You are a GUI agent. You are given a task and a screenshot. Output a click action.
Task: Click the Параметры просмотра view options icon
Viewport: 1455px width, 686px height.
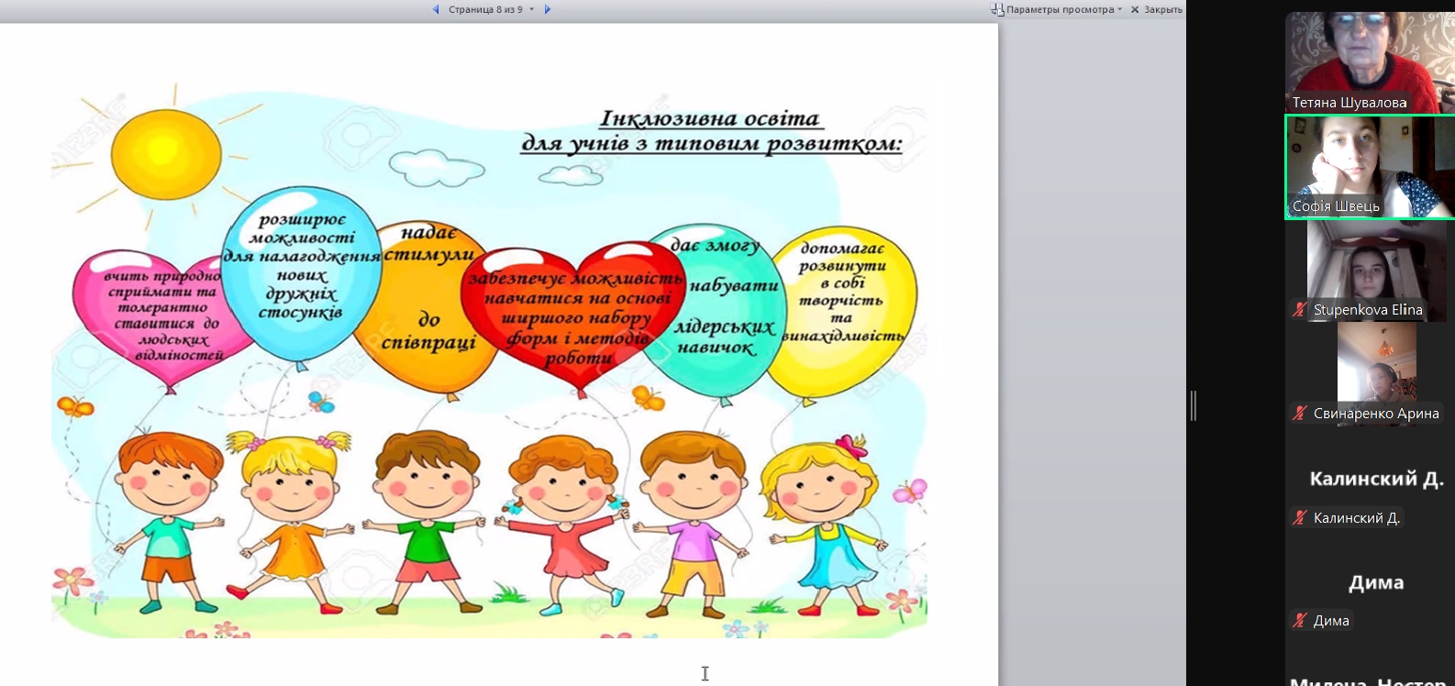tap(997, 9)
